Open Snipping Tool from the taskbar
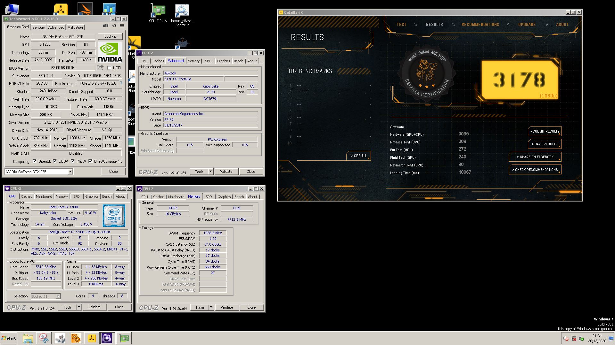Image resolution: width=615 pixels, height=345 pixels. [44, 338]
